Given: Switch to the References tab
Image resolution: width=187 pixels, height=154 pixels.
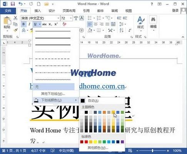Looking at the screenshot, I should [86, 11].
